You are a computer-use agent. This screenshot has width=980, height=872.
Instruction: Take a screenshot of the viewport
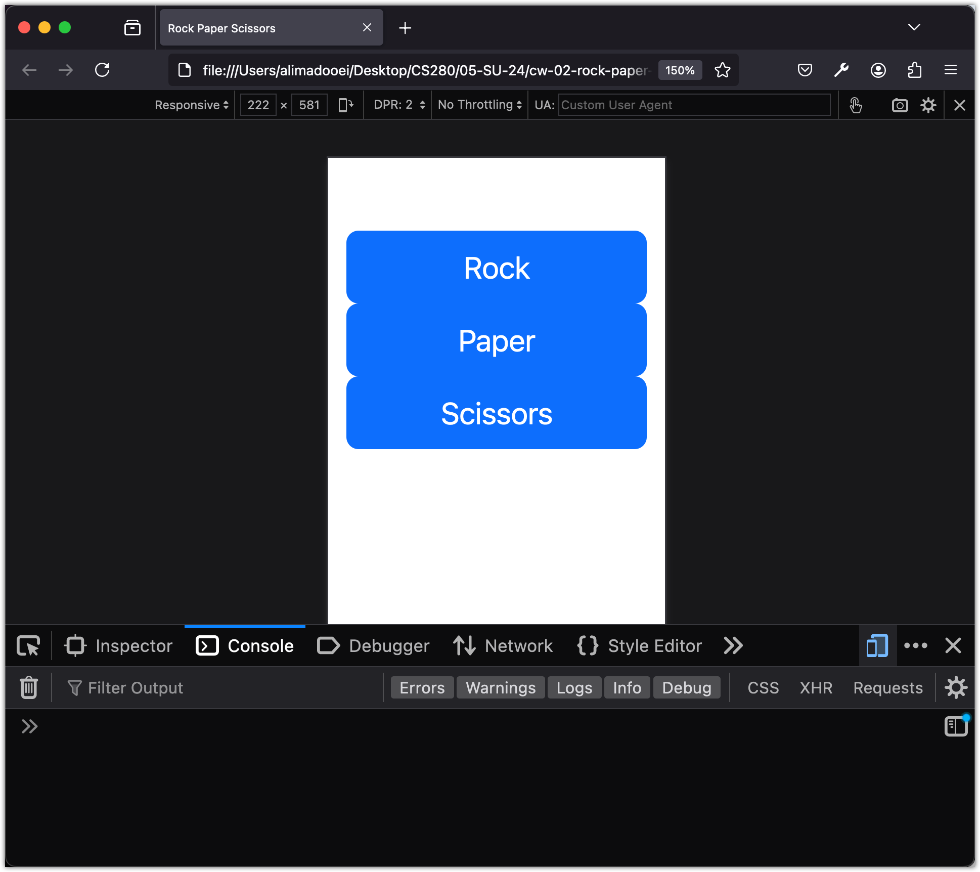[x=900, y=105]
